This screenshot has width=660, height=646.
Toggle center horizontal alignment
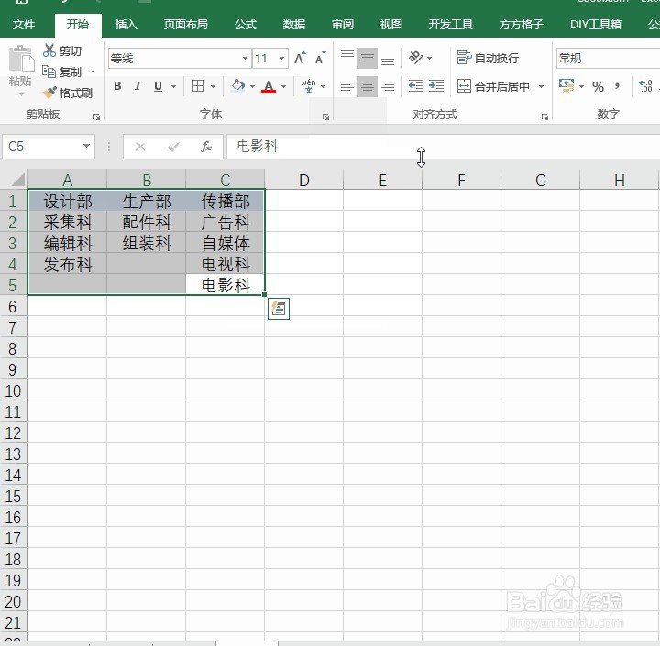tap(368, 86)
